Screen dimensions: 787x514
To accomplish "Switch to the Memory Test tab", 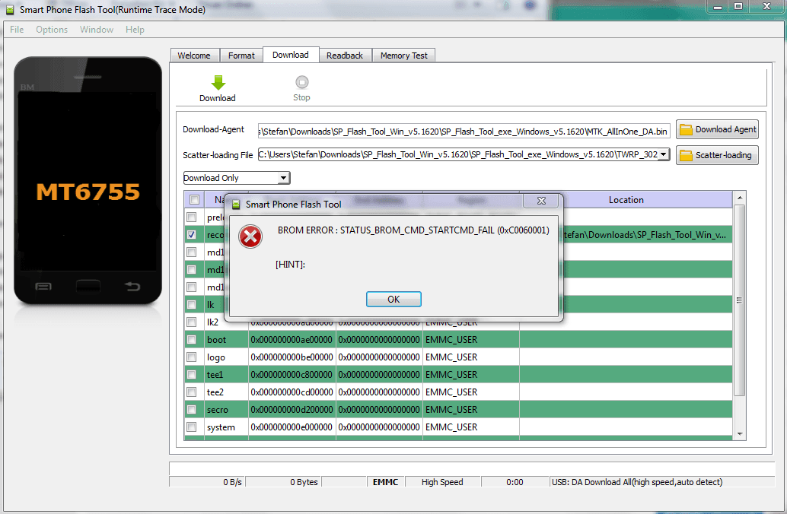I will coord(404,56).
